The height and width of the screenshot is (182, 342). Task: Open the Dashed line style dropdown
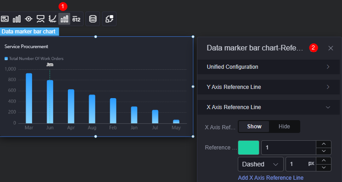click(261, 164)
